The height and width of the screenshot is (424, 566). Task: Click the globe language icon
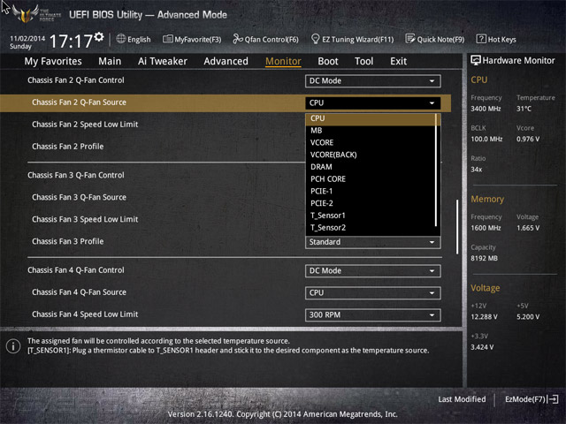121,39
